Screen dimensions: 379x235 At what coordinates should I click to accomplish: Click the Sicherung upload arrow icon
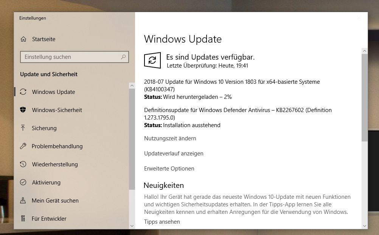(x=23, y=128)
